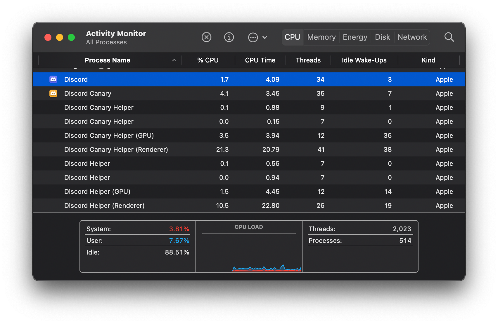498x324 pixels.
Task: Click the All Processes subtitle
Action: 106,42
